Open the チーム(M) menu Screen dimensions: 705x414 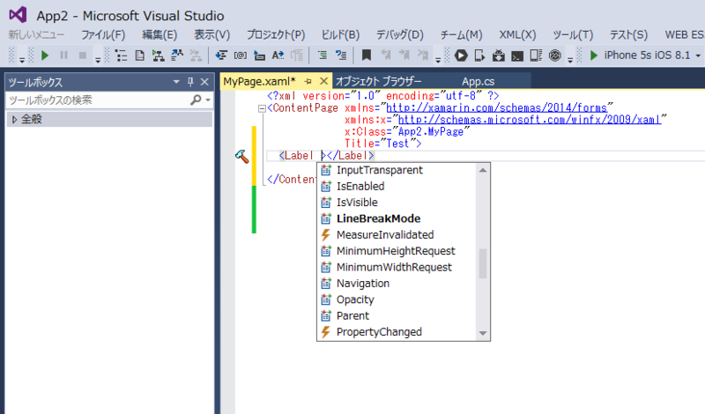click(x=461, y=34)
